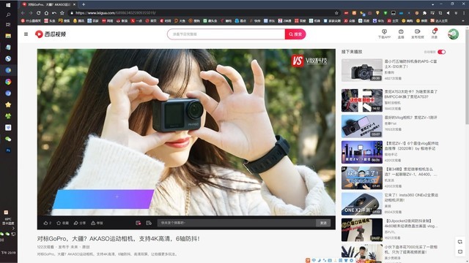The width and height of the screenshot is (469, 263).
Task: Open the extensions puzzle icon in the browser toolbar
Action: 424,13
